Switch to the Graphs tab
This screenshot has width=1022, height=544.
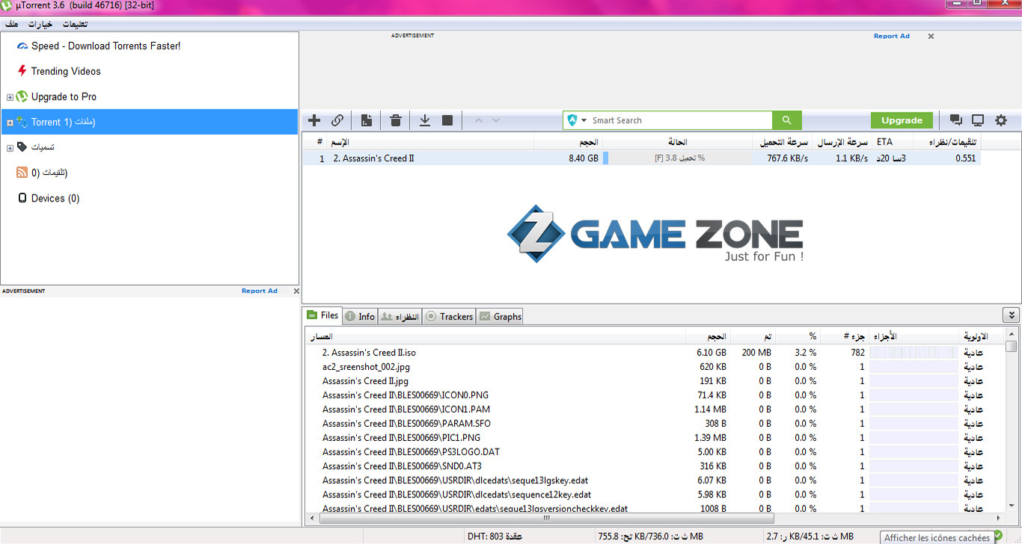(500, 317)
